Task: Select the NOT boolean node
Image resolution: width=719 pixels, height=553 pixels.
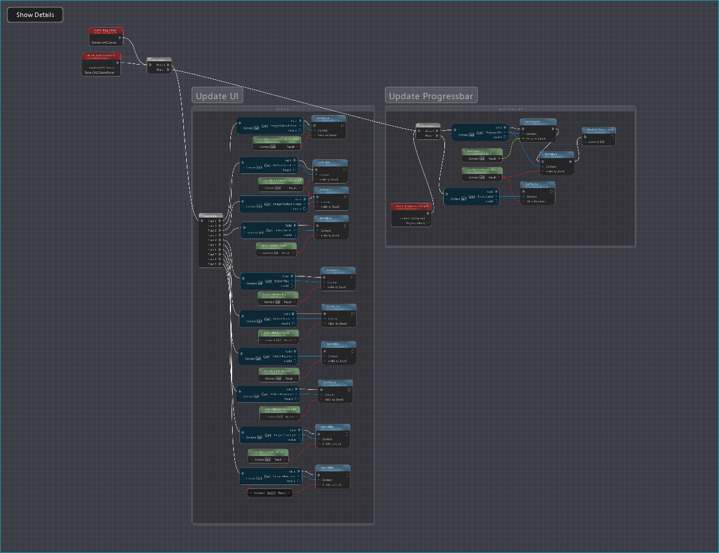Action: coord(270,493)
